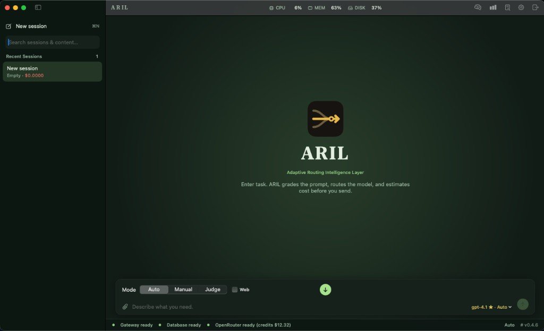
Task: Click the Adaptive Routing Intelligence Layer subtitle
Action: [x=326, y=172]
